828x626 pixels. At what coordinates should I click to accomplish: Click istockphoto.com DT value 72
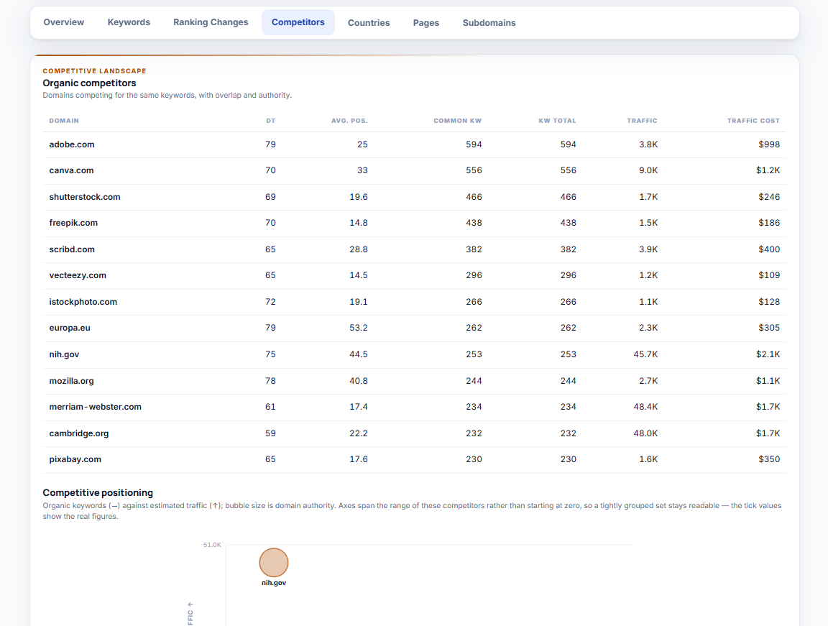[x=270, y=302]
